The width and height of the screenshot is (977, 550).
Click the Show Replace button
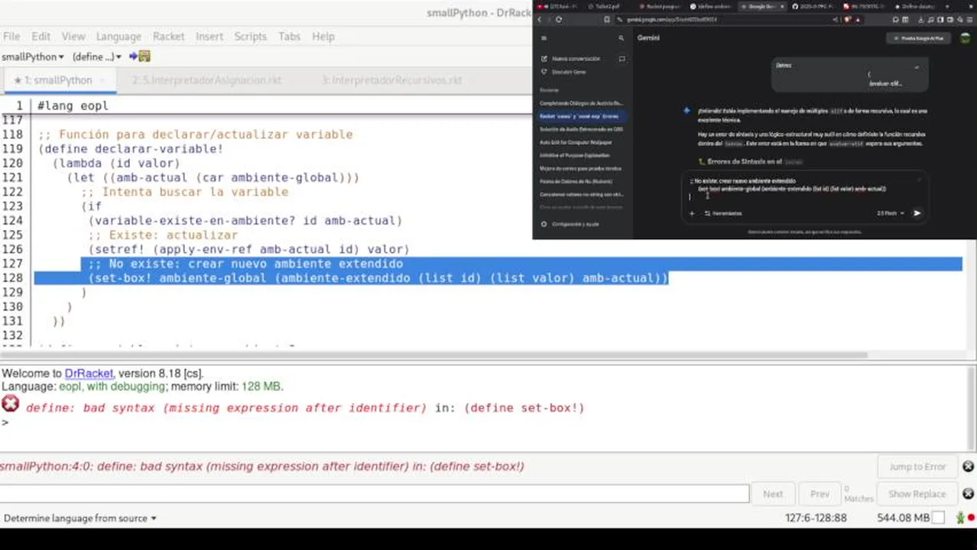pos(917,493)
